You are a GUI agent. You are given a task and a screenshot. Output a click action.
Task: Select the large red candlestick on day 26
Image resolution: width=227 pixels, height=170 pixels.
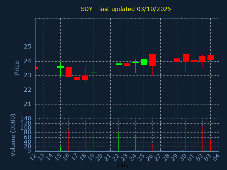point(152,59)
